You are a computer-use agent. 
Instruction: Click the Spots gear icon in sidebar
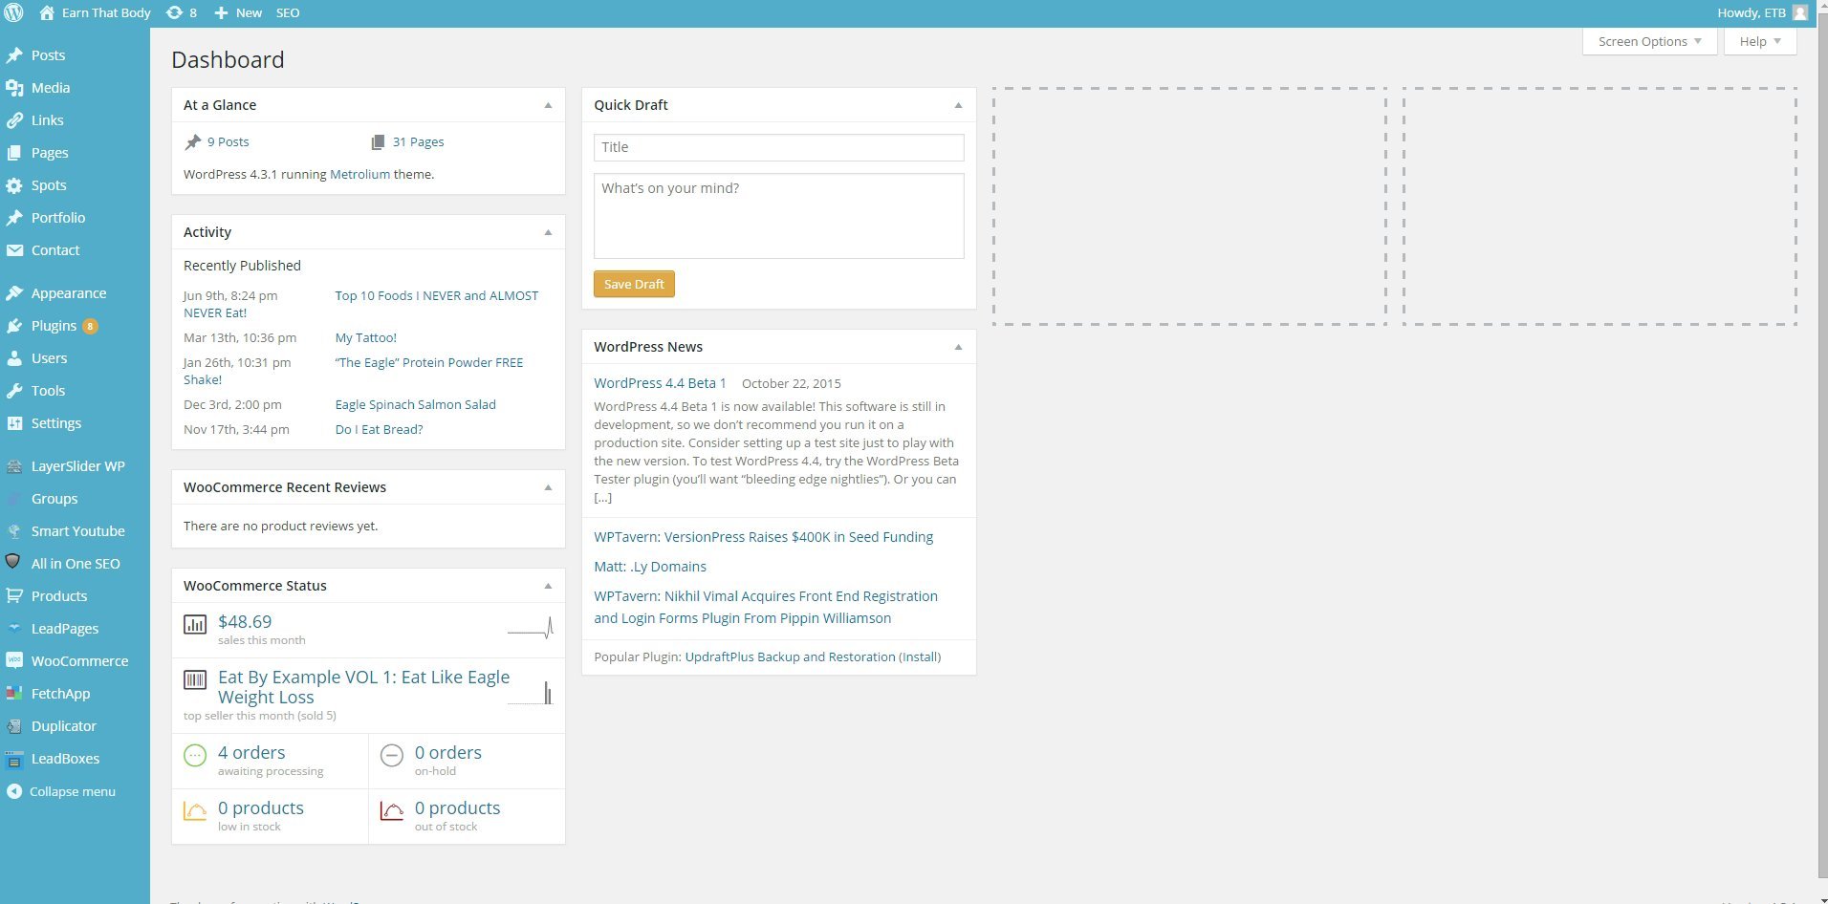click(14, 185)
